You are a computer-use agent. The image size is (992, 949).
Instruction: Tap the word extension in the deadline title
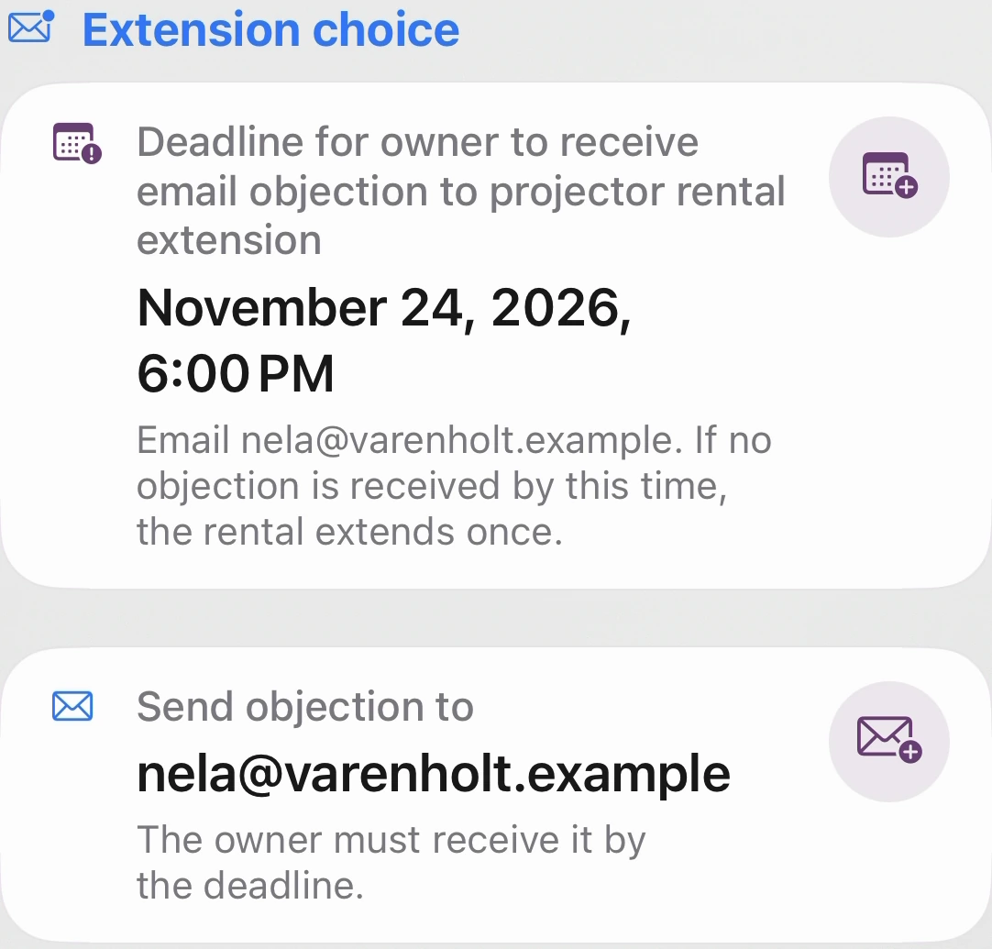tap(229, 240)
